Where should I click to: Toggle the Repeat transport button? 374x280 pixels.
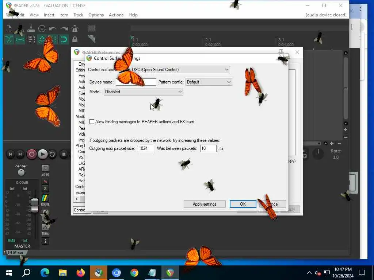click(x=52, y=154)
